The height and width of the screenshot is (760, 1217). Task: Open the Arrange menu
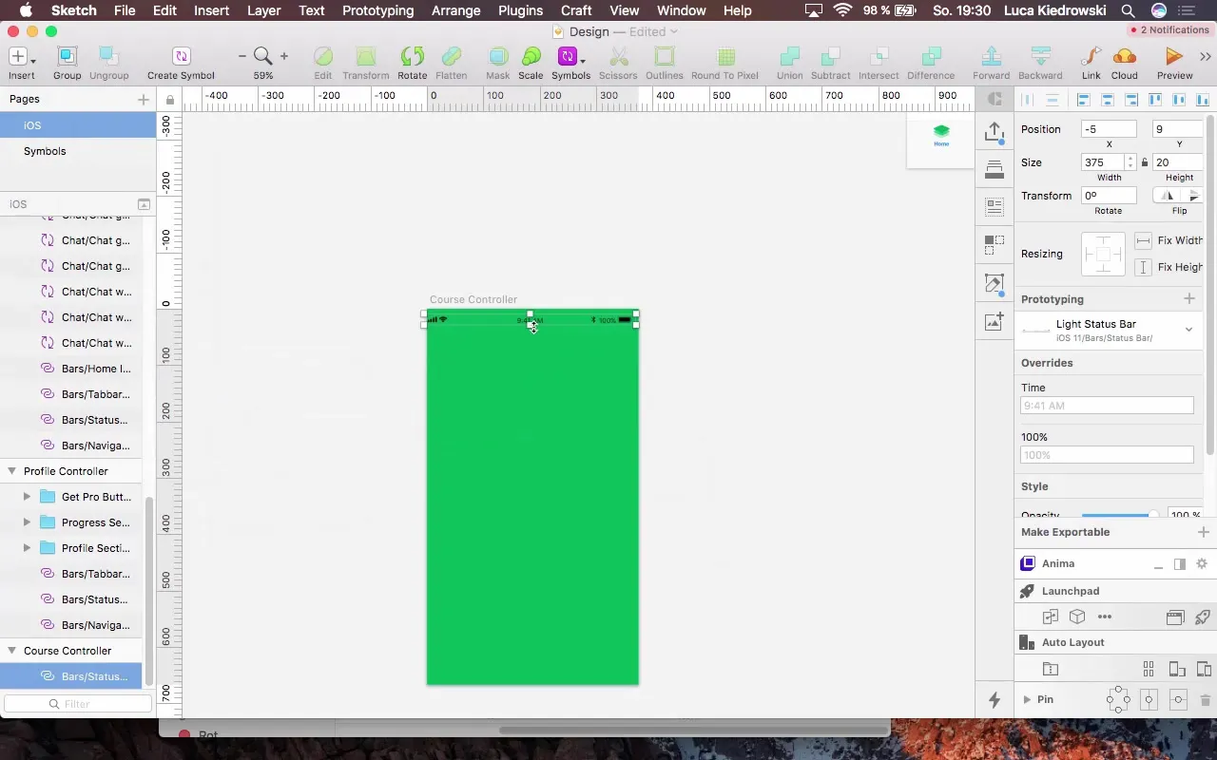coord(455,10)
